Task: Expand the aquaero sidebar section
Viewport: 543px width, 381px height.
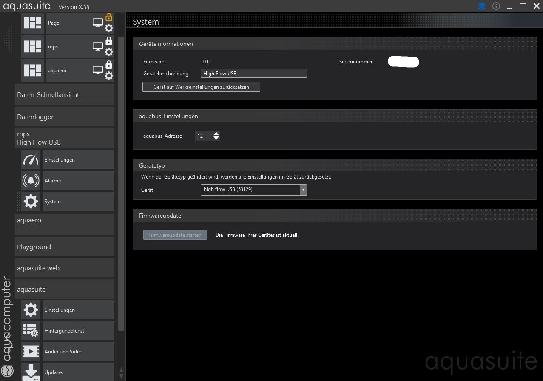Action: pyautogui.click(x=65, y=224)
